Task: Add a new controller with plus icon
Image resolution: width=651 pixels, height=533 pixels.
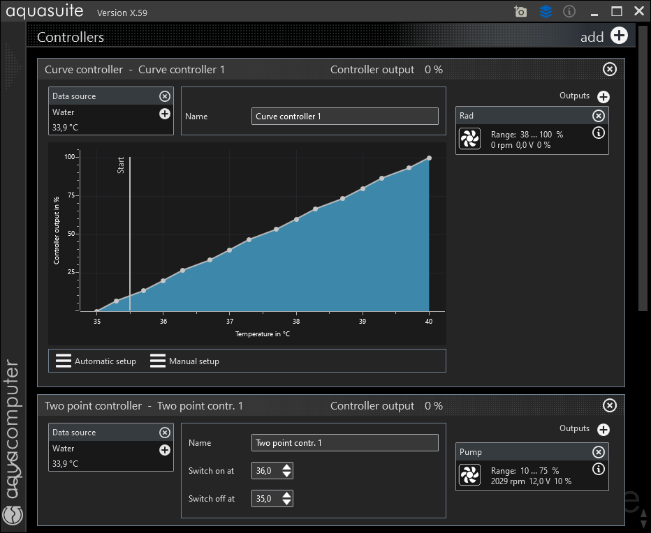Action: point(619,36)
